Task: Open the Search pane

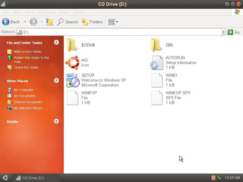Action: tap(67, 22)
